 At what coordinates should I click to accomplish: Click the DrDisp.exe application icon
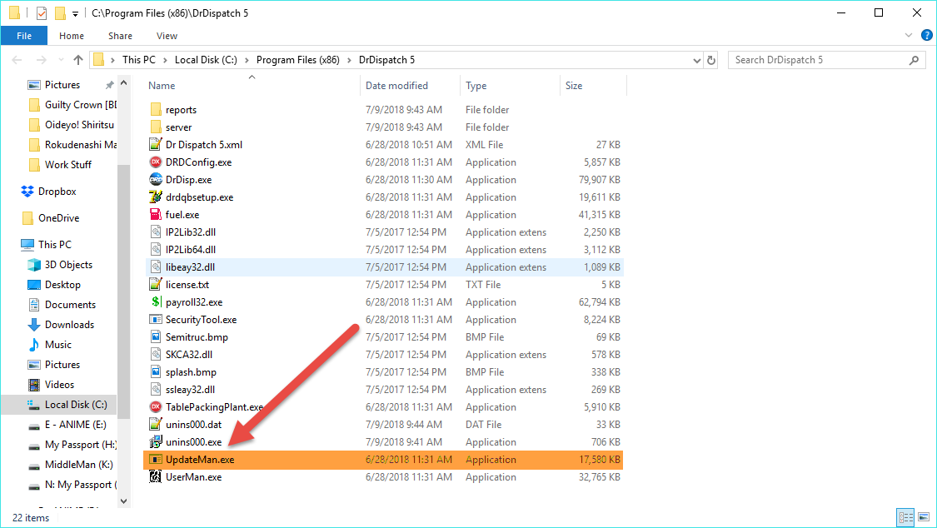coord(156,179)
